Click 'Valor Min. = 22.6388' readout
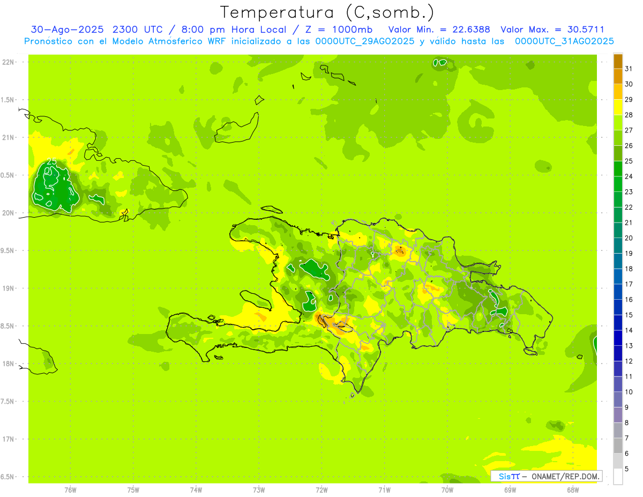 click(440, 29)
